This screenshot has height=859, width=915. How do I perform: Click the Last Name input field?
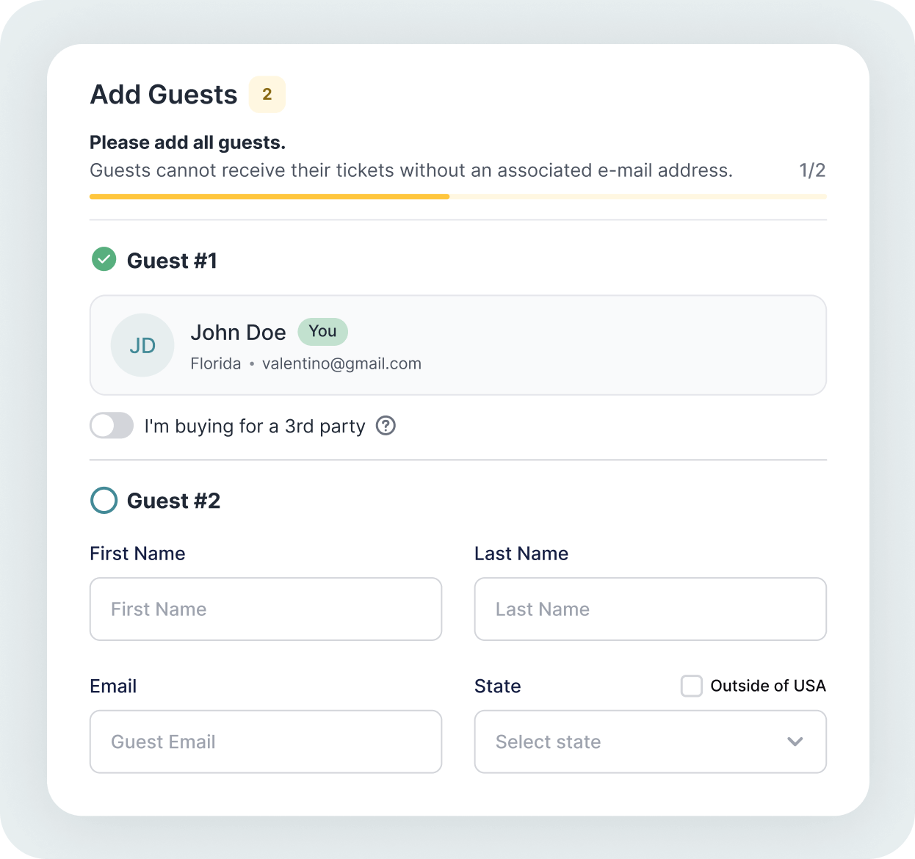pyautogui.click(x=651, y=609)
